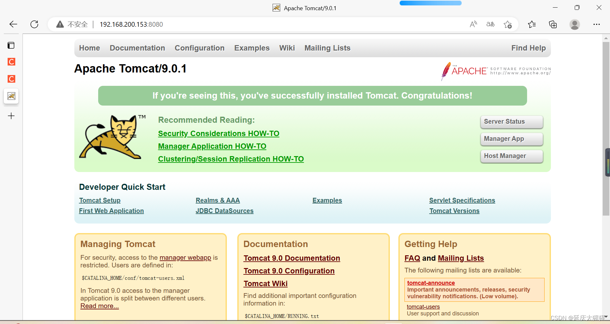Reload the page with refresh icon
The width and height of the screenshot is (610, 324).
pyautogui.click(x=34, y=24)
